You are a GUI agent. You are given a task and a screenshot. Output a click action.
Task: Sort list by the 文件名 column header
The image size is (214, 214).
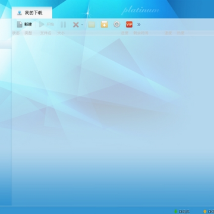pos(46,33)
